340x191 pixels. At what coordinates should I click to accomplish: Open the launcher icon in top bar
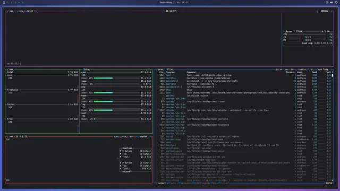pyautogui.click(x=4, y=2)
